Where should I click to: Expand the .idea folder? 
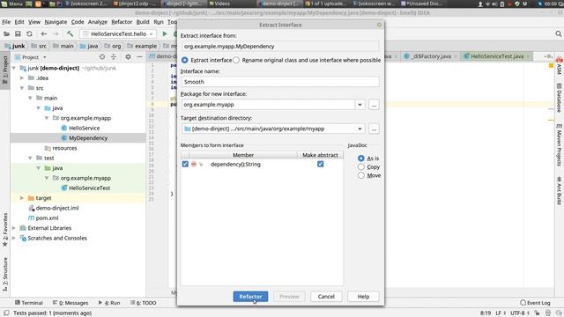click(22, 78)
